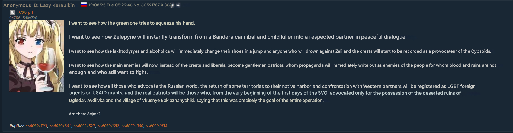Go to reply >>60591827
This screenshot has height=133, width=513.
[85, 126]
